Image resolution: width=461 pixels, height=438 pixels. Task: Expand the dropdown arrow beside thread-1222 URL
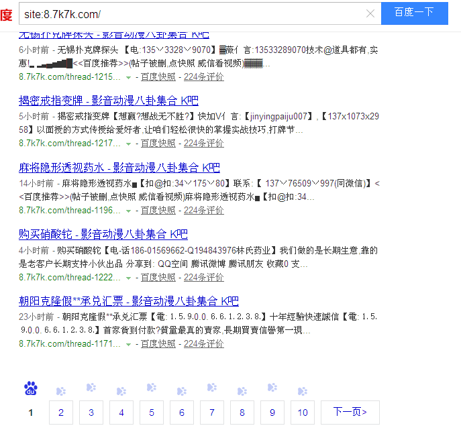128,278
